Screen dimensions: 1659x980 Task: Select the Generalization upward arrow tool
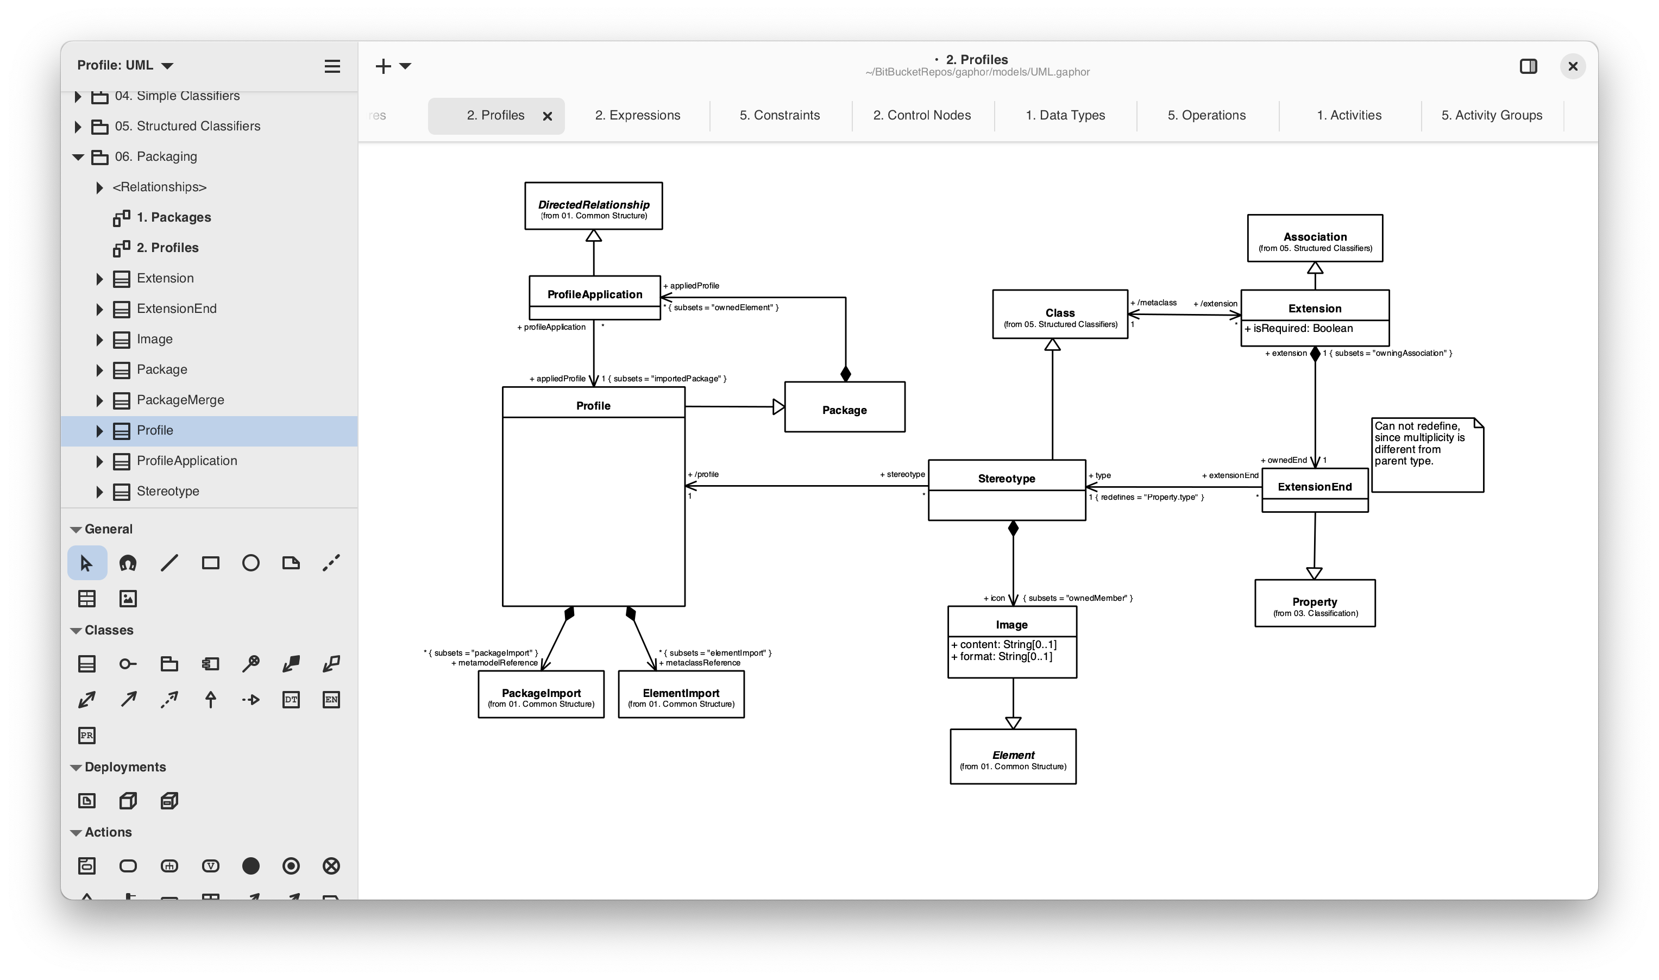[x=210, y=700]
